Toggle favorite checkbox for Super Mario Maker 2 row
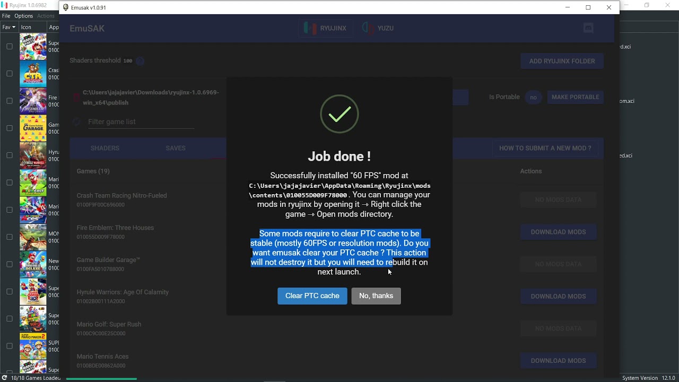This screenshot has width=679, height=382. [x=10, y=346]
